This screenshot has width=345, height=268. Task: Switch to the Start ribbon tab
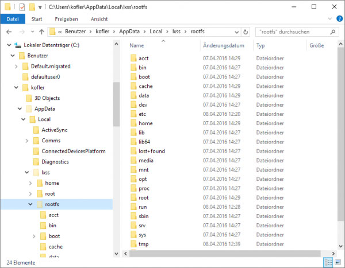[x=37, y=19]
